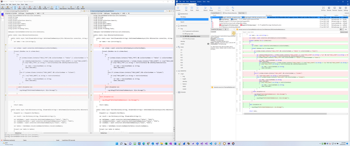Open Explorer from Sourcetree toolbar

pos(340,9)
